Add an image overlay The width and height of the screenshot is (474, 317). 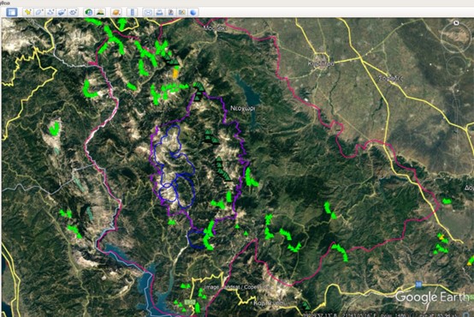coord(62,12)
